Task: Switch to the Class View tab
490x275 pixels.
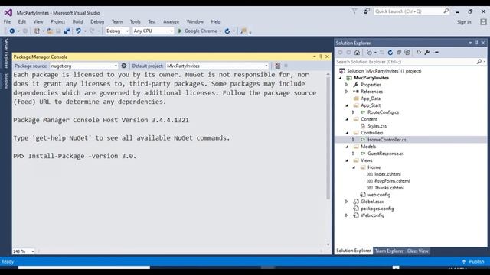Action: pos(418,251)
